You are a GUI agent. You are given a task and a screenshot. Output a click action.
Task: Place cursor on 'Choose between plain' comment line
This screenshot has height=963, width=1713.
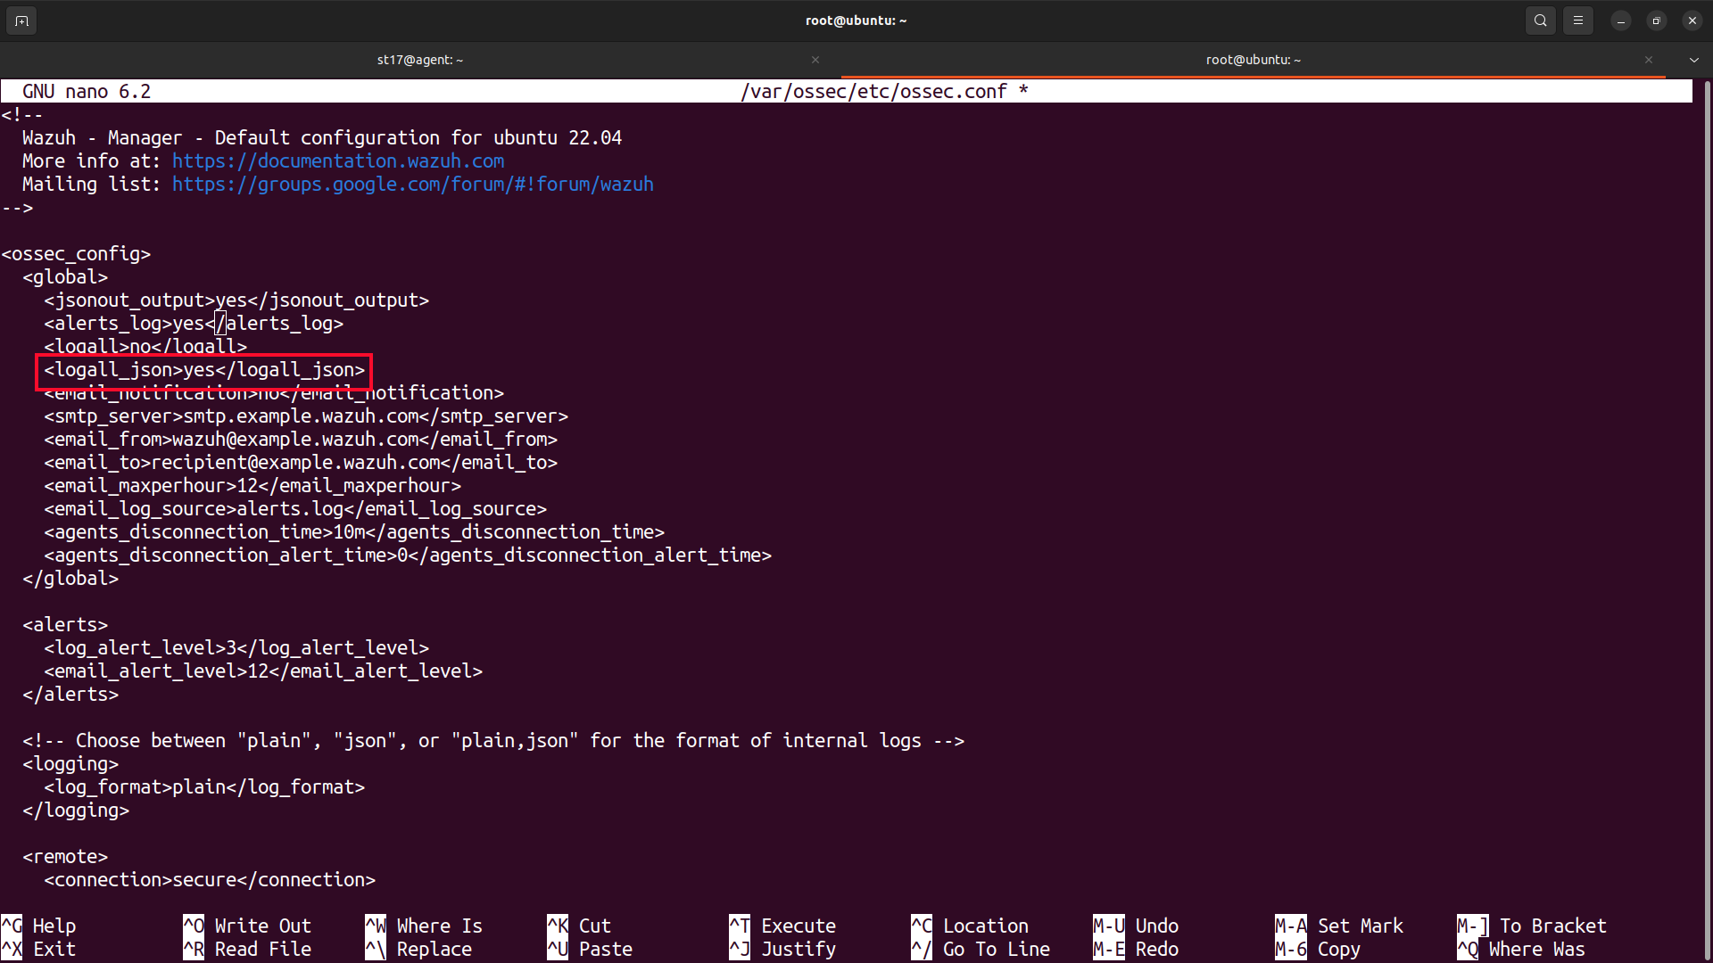click(493, 741)
